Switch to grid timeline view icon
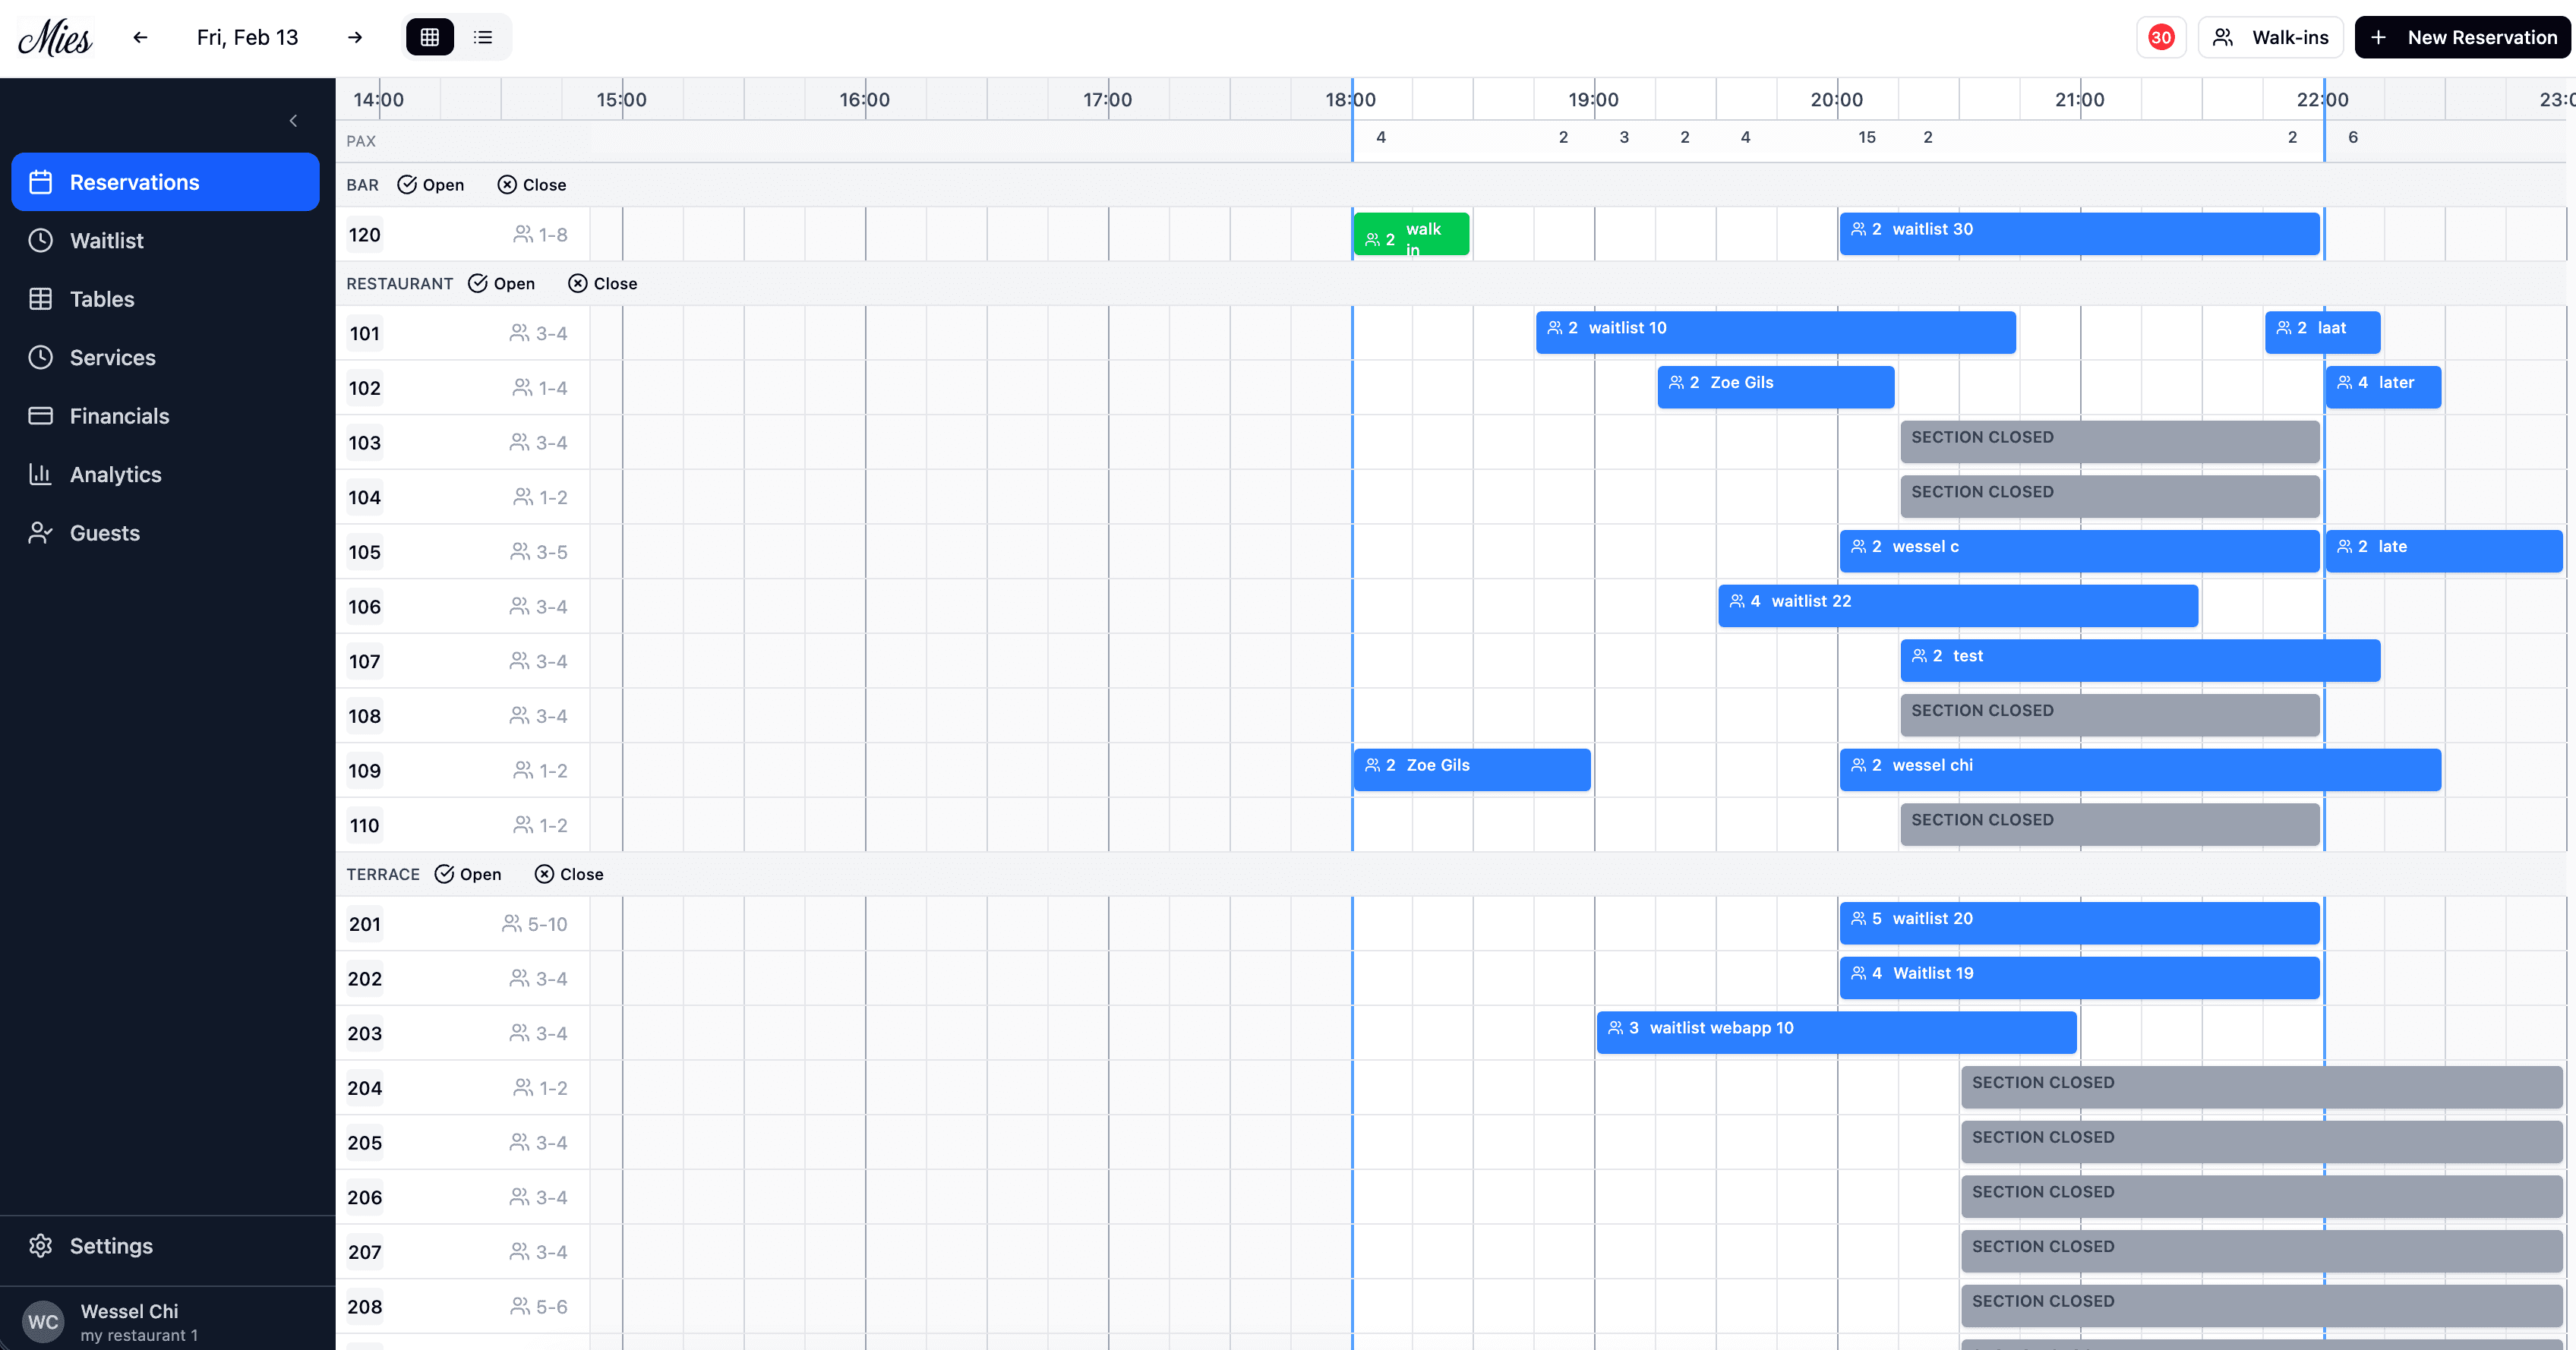 pos(430,37)
